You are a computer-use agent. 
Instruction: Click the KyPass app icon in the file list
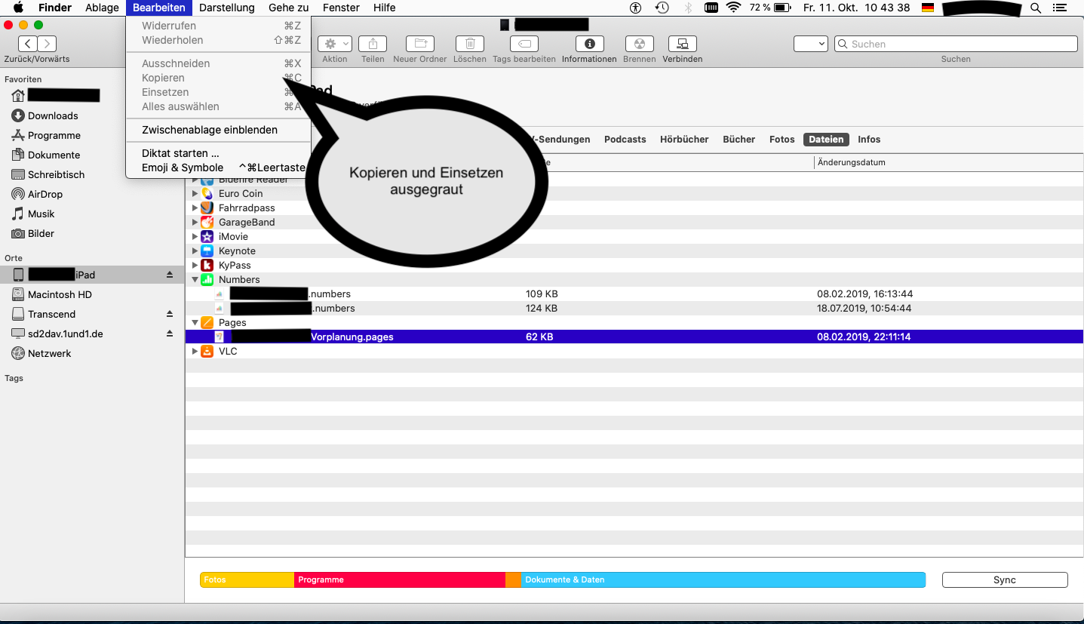(x=207, y=265)
